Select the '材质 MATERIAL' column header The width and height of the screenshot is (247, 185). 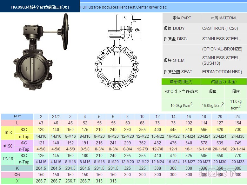coord(224,18)
